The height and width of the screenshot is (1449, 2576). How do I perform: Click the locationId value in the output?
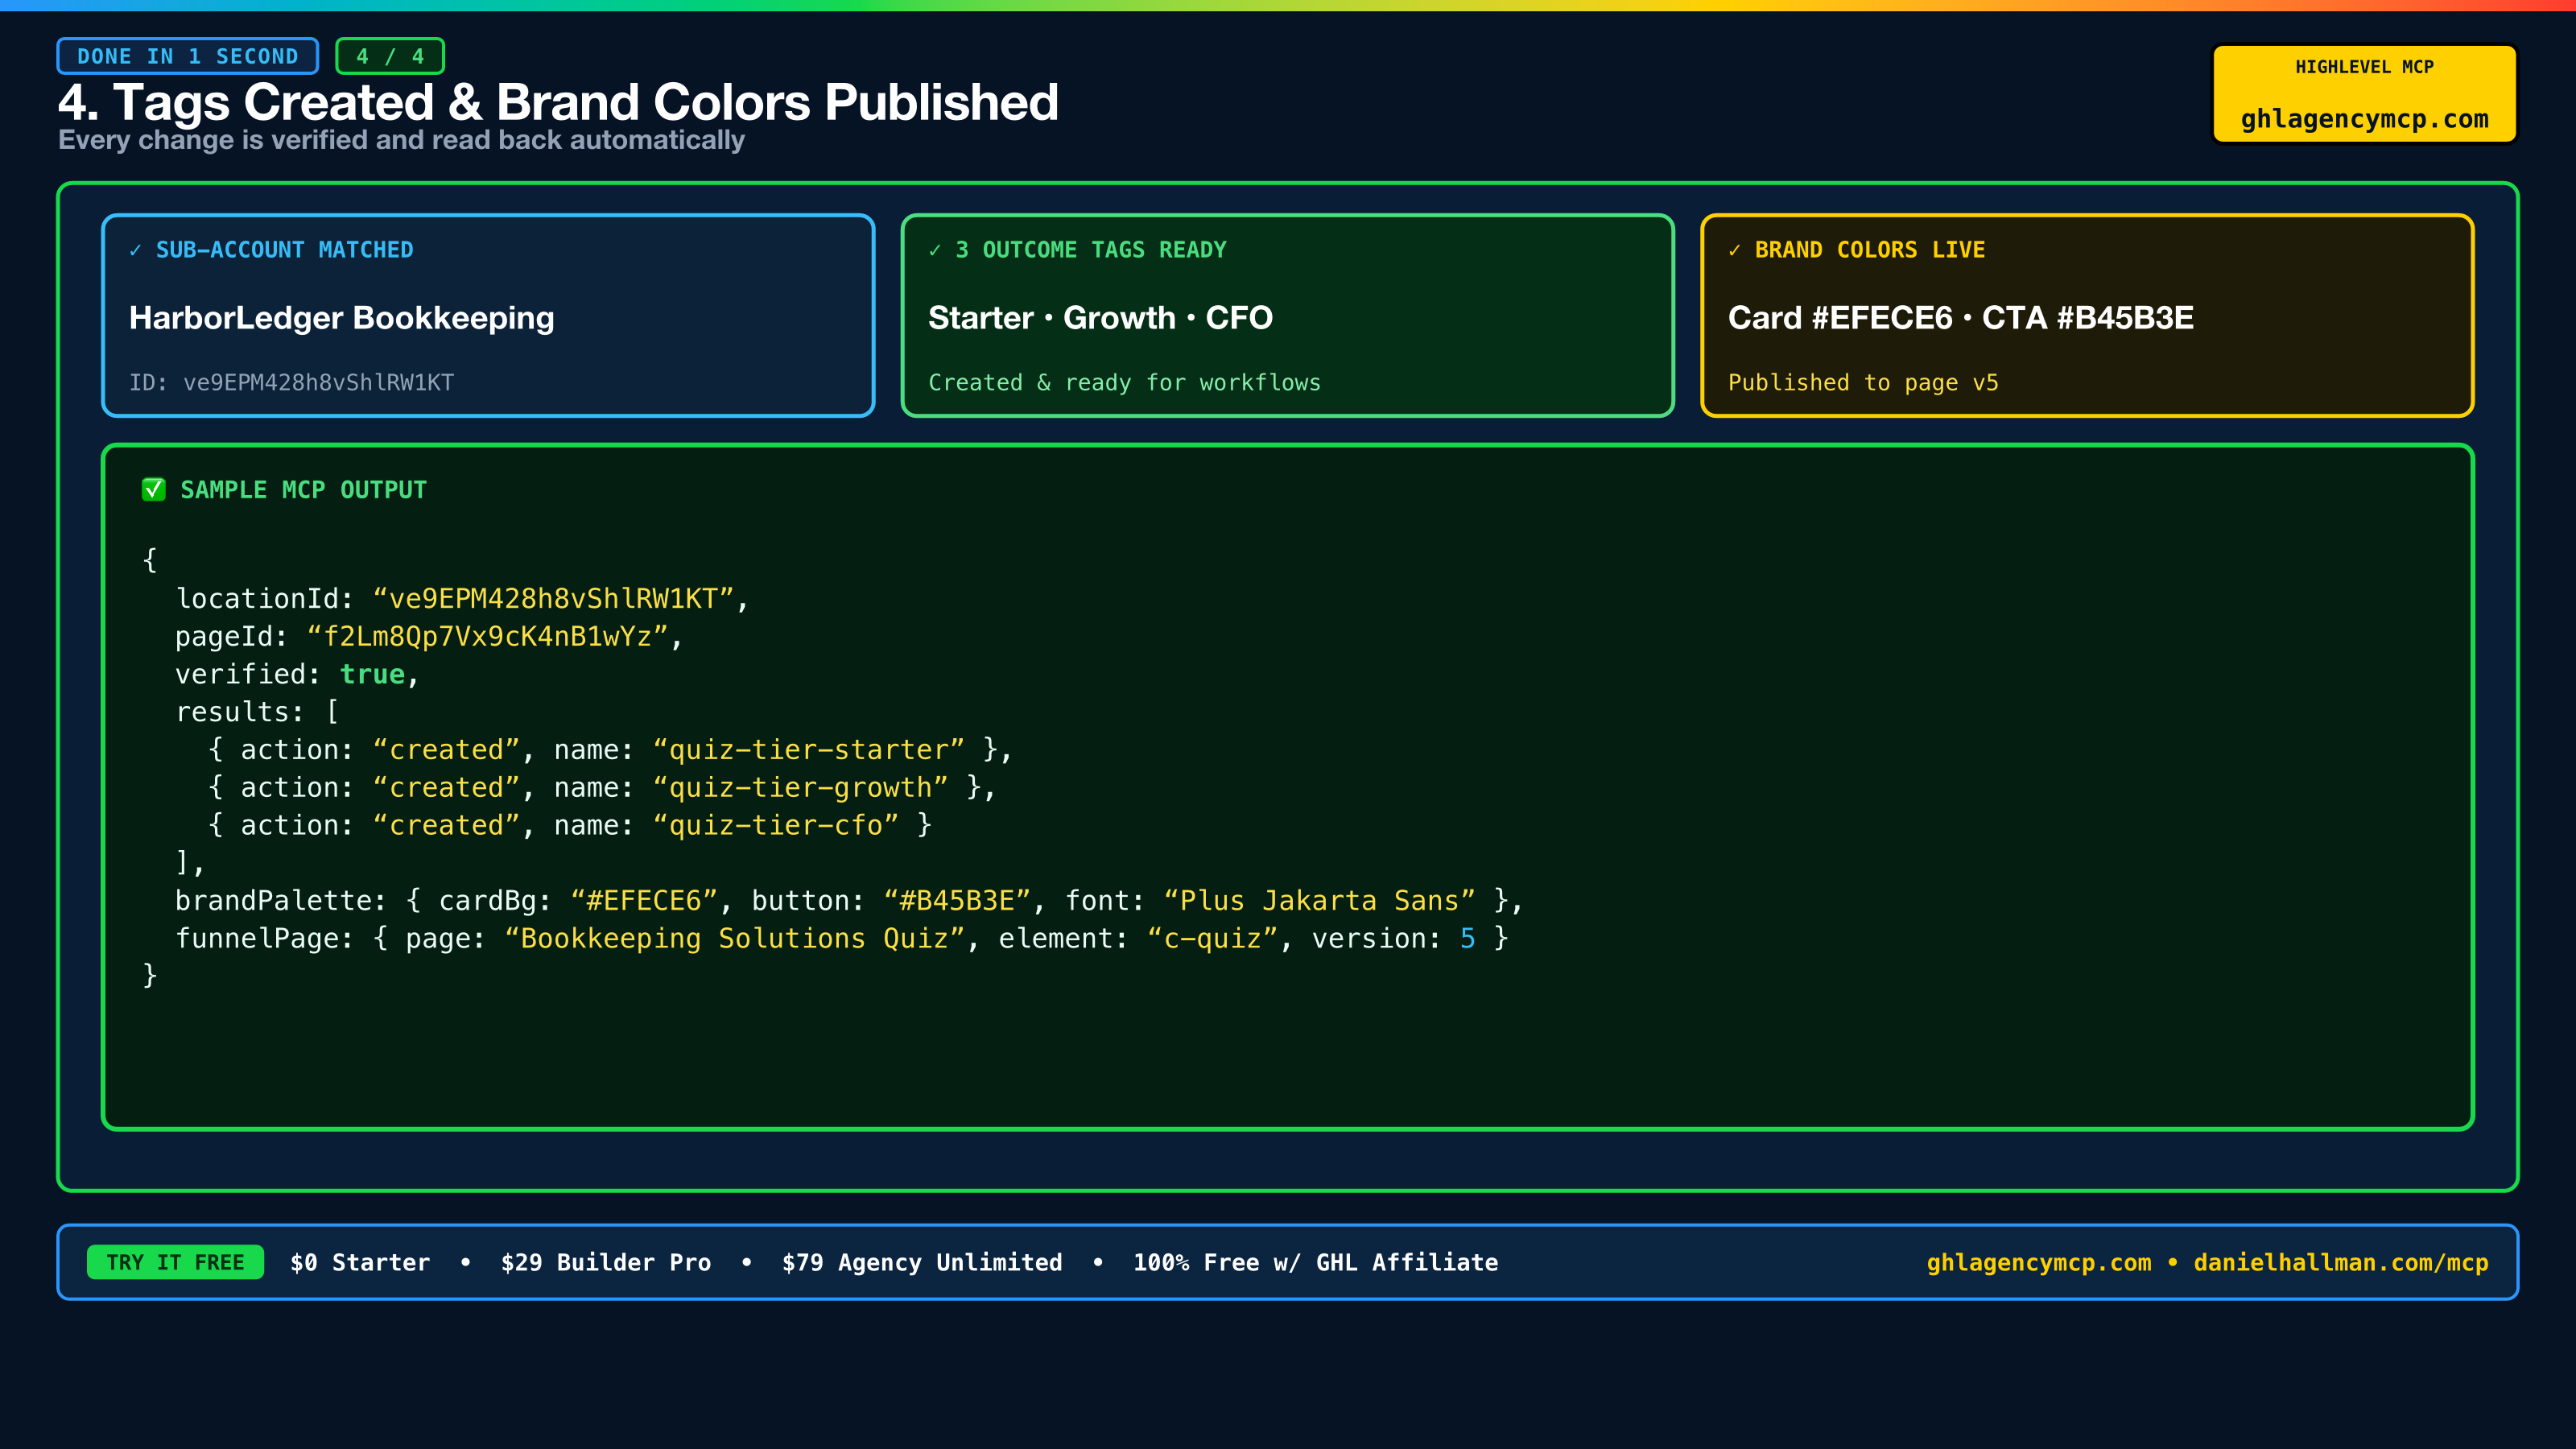click(553, 598)
